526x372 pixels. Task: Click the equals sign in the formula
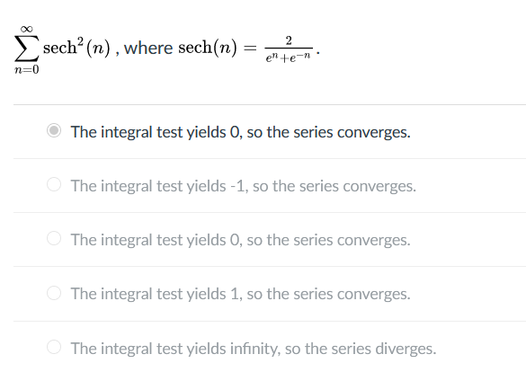click(249, 49)
